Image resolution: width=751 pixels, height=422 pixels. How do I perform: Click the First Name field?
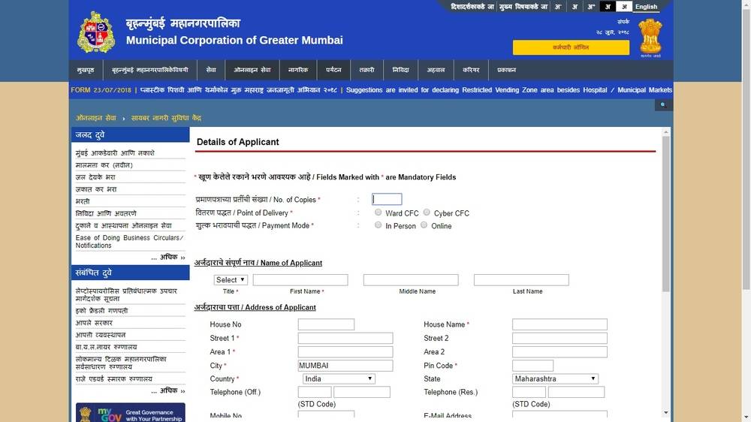click(300, 280)
